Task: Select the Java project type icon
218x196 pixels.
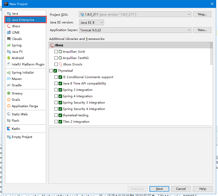Action: pos(9,13)
